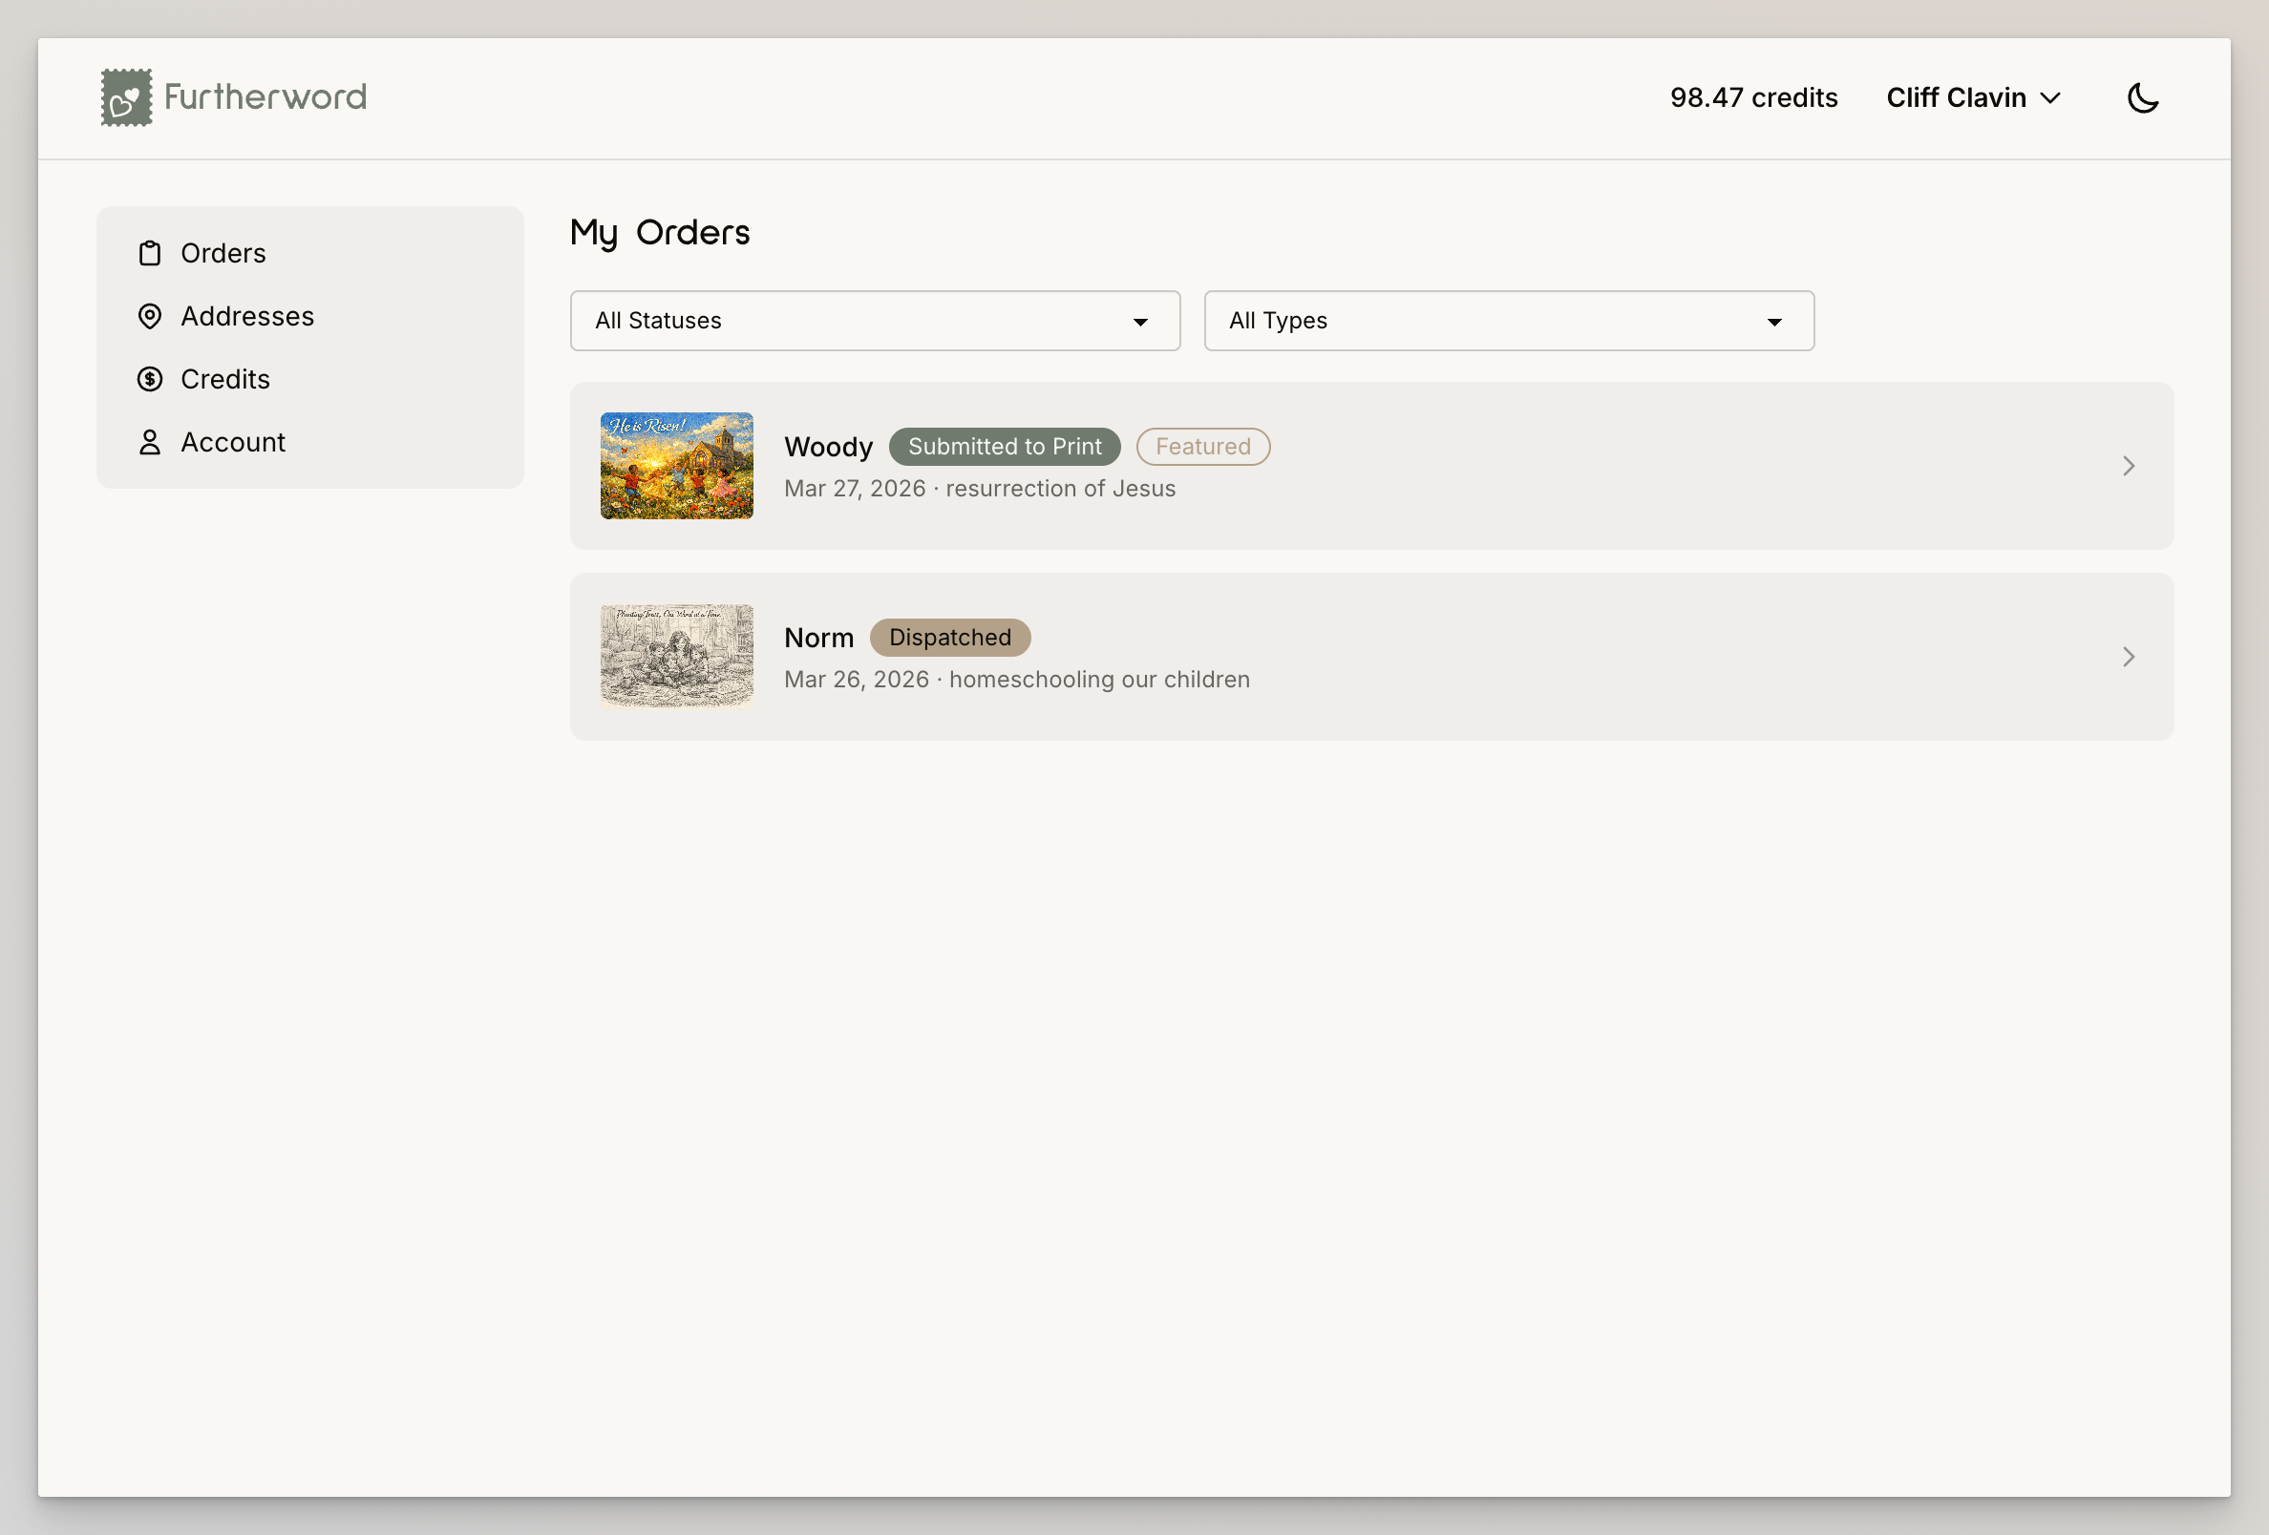2269x1535 pixels.
Task: Toggle dark mode with the moon icon
Action: 2142,97
